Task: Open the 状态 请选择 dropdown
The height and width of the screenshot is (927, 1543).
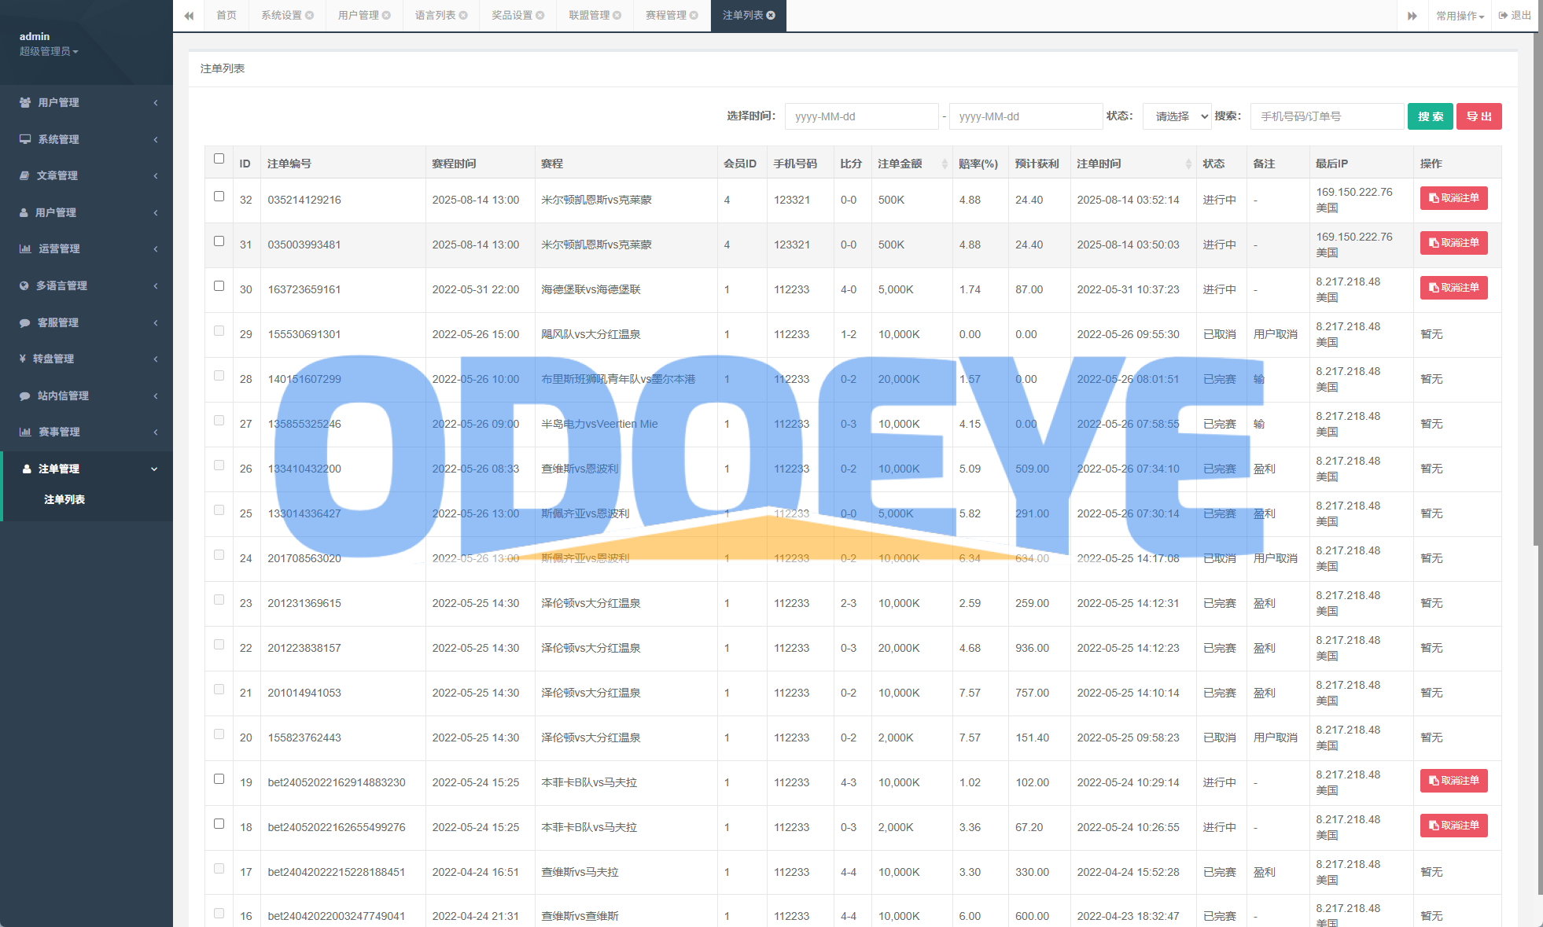Action: tap(1177, 116)
